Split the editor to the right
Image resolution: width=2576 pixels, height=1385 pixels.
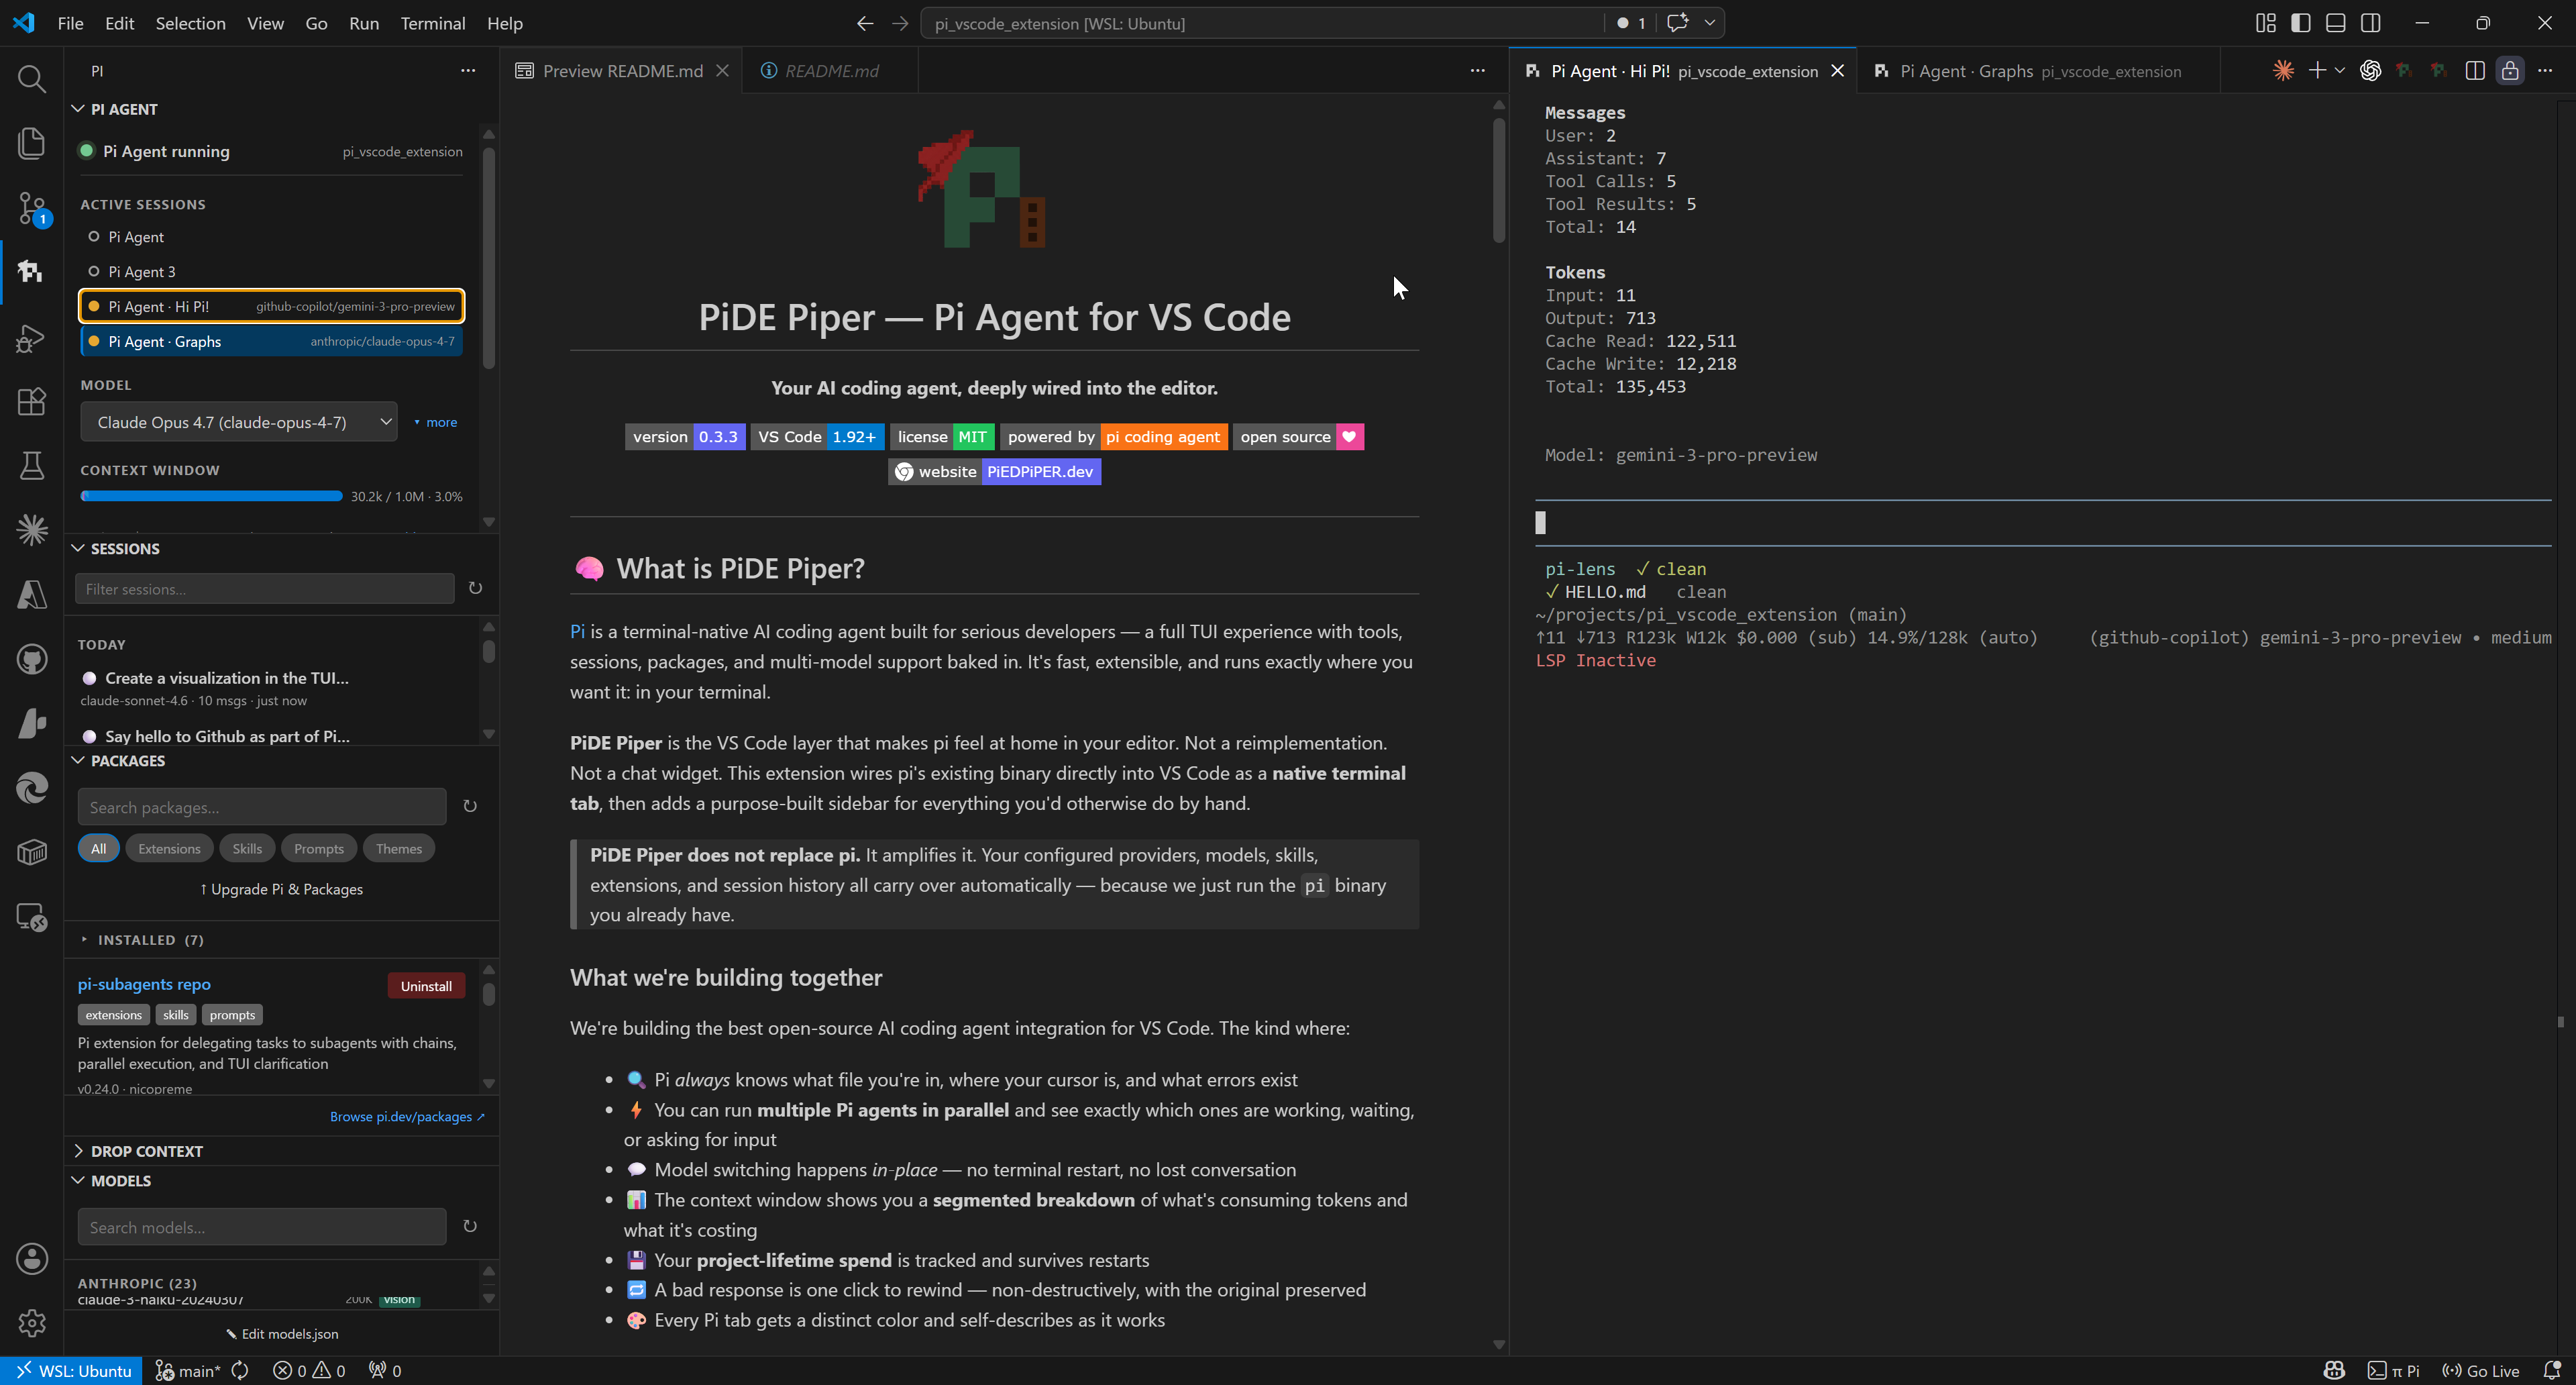tap(2475, 70)
